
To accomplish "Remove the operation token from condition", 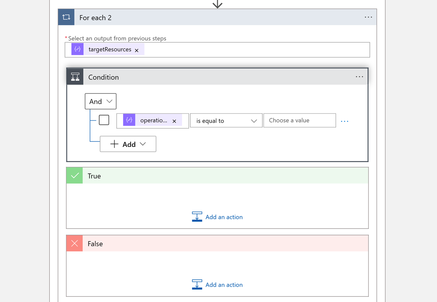I will coord(174,121).
